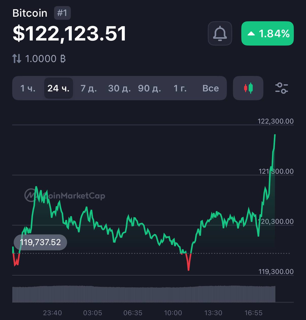Tap the 119,737.52 opening price label
This screenshot has height=320, width=306.
(x=40, y=242)
